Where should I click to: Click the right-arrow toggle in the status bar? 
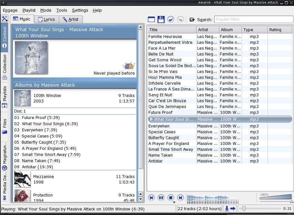(233, 209)
